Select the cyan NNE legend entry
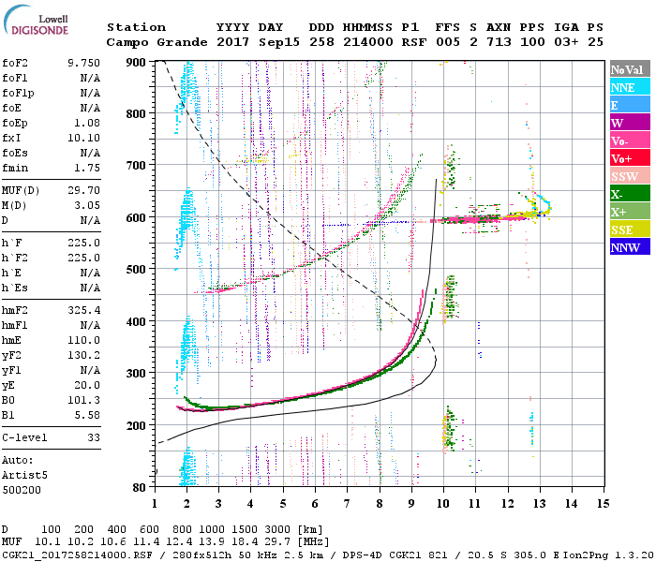 (628, 87)
